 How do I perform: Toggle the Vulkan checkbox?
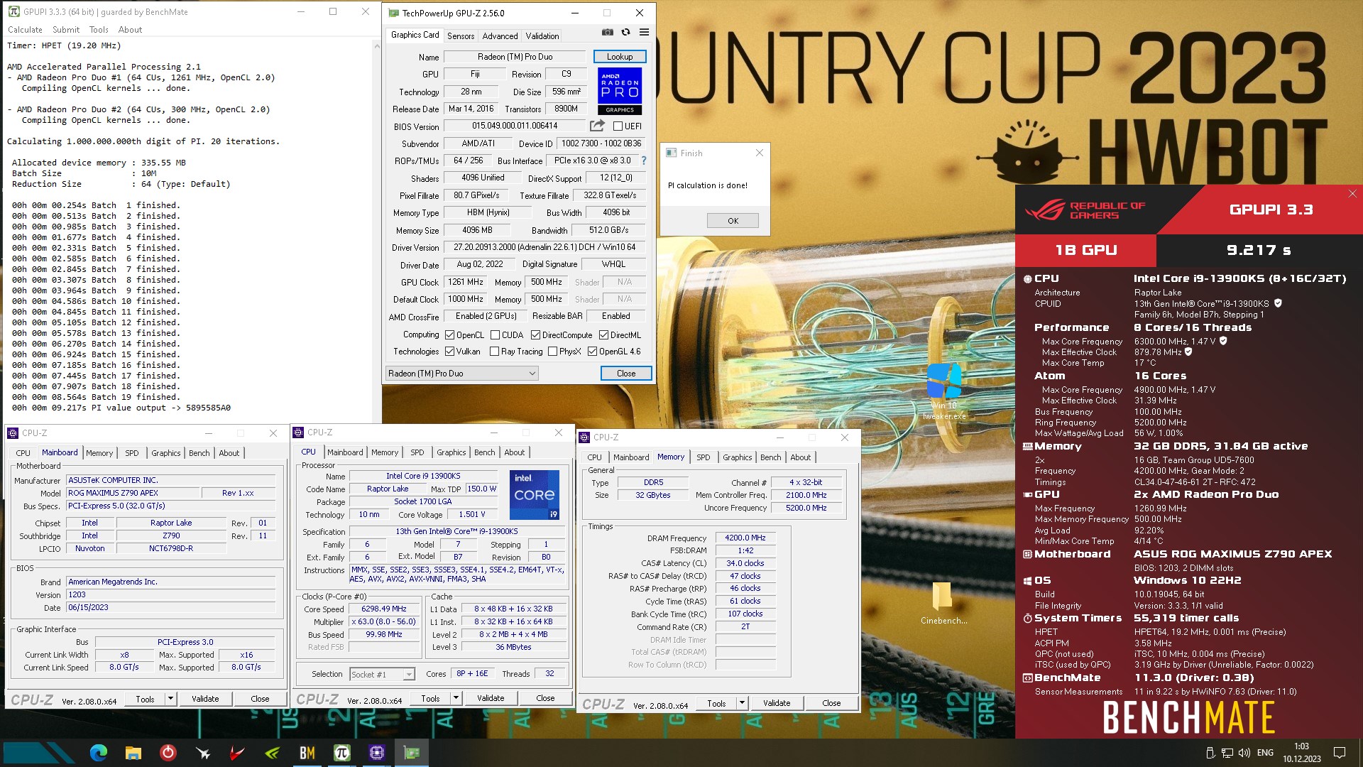[x=449, y=352]
